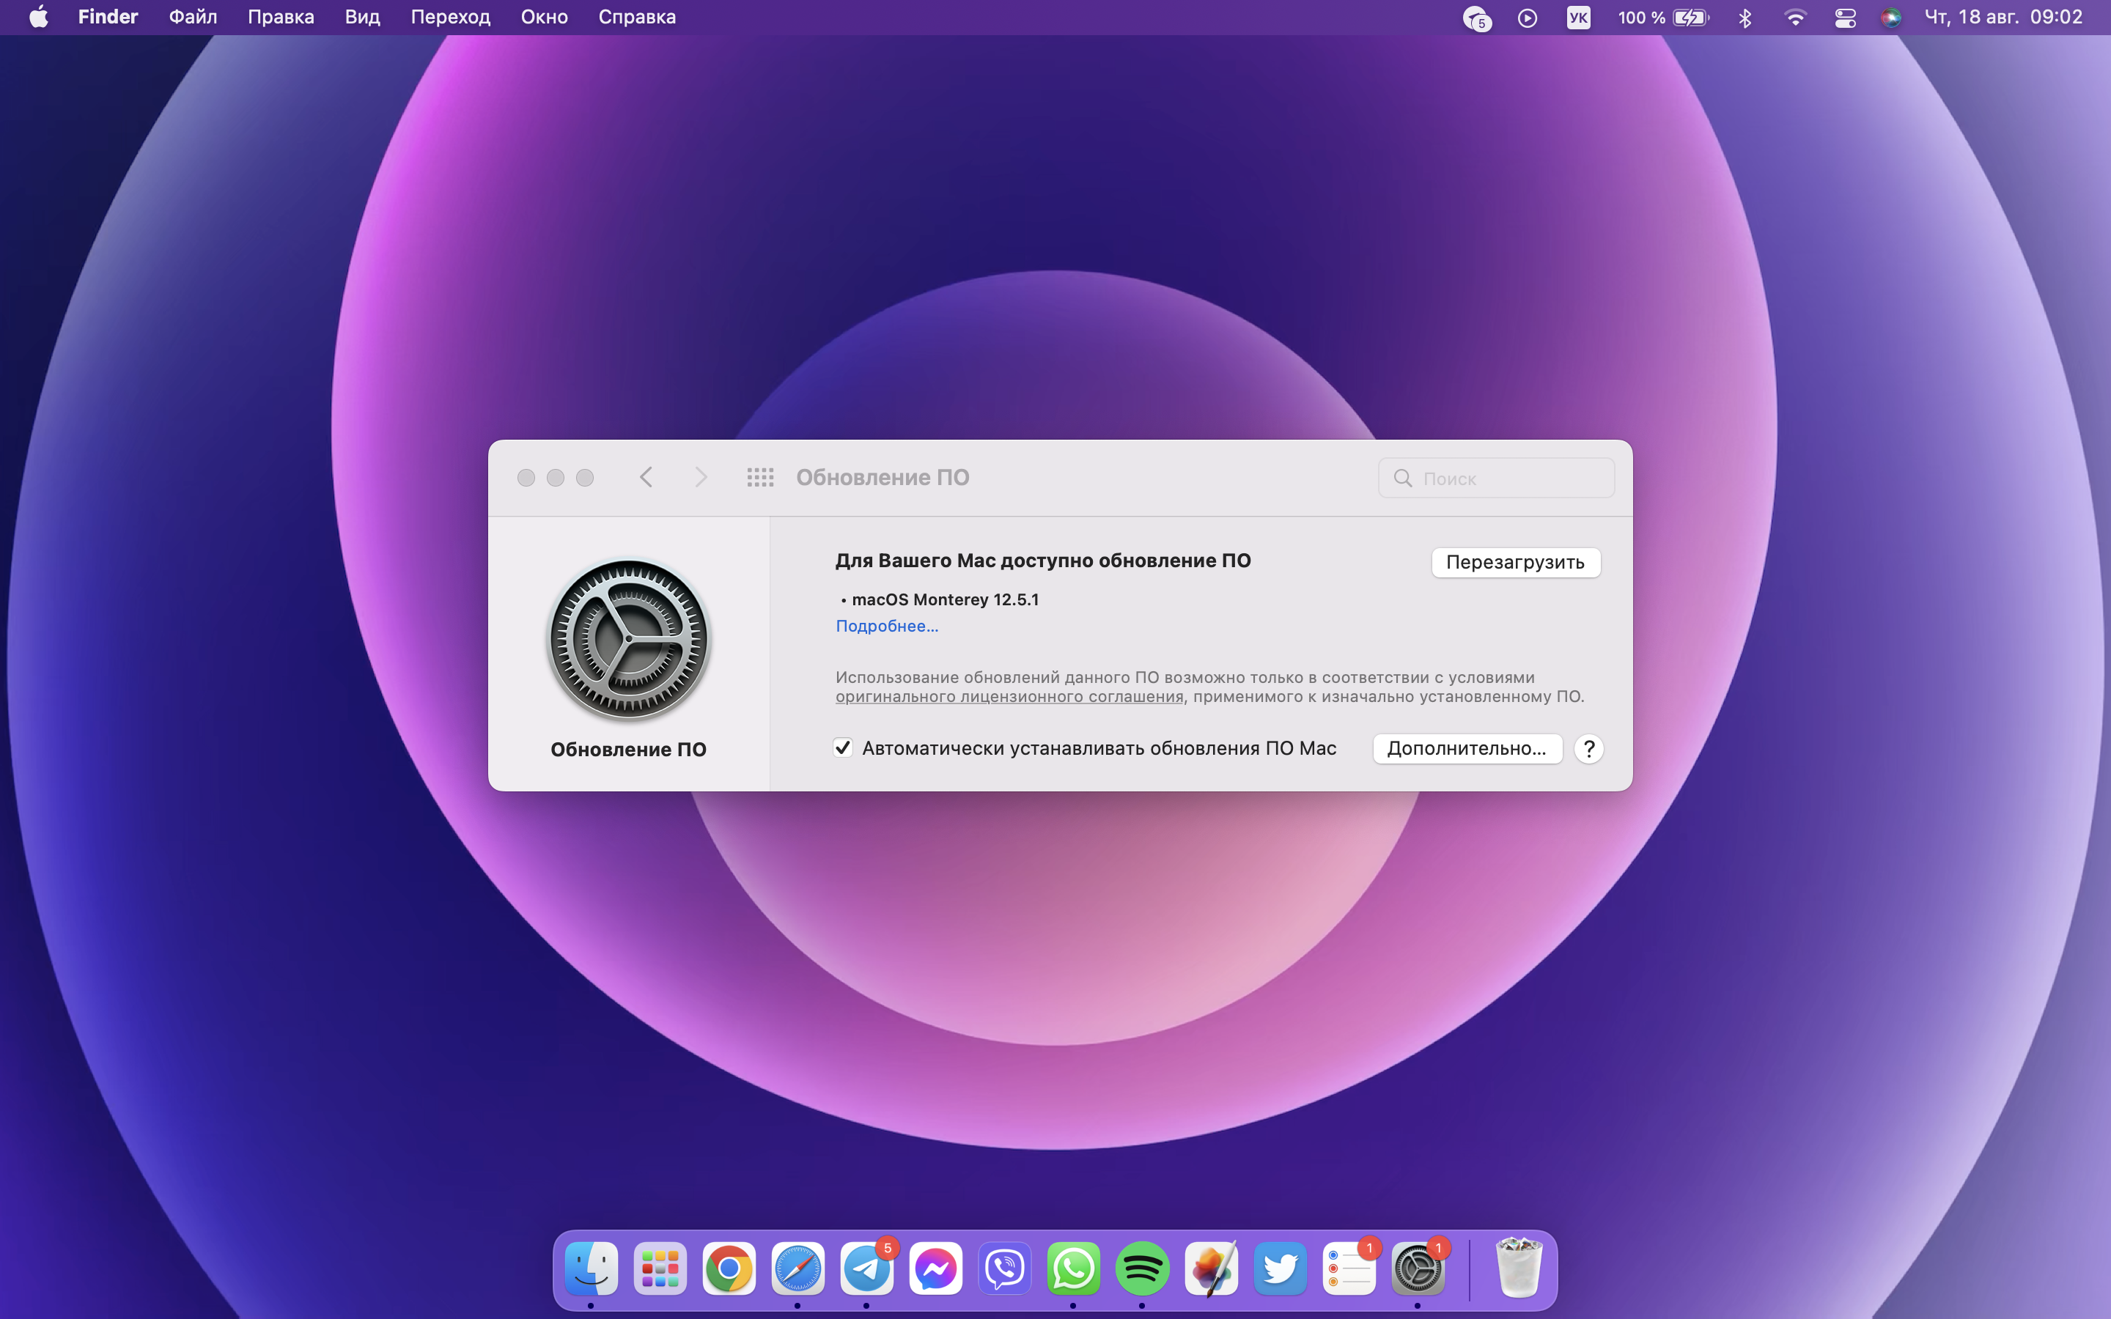Uncheck automatic Mac software updates checkbox

tap(843, 747)
